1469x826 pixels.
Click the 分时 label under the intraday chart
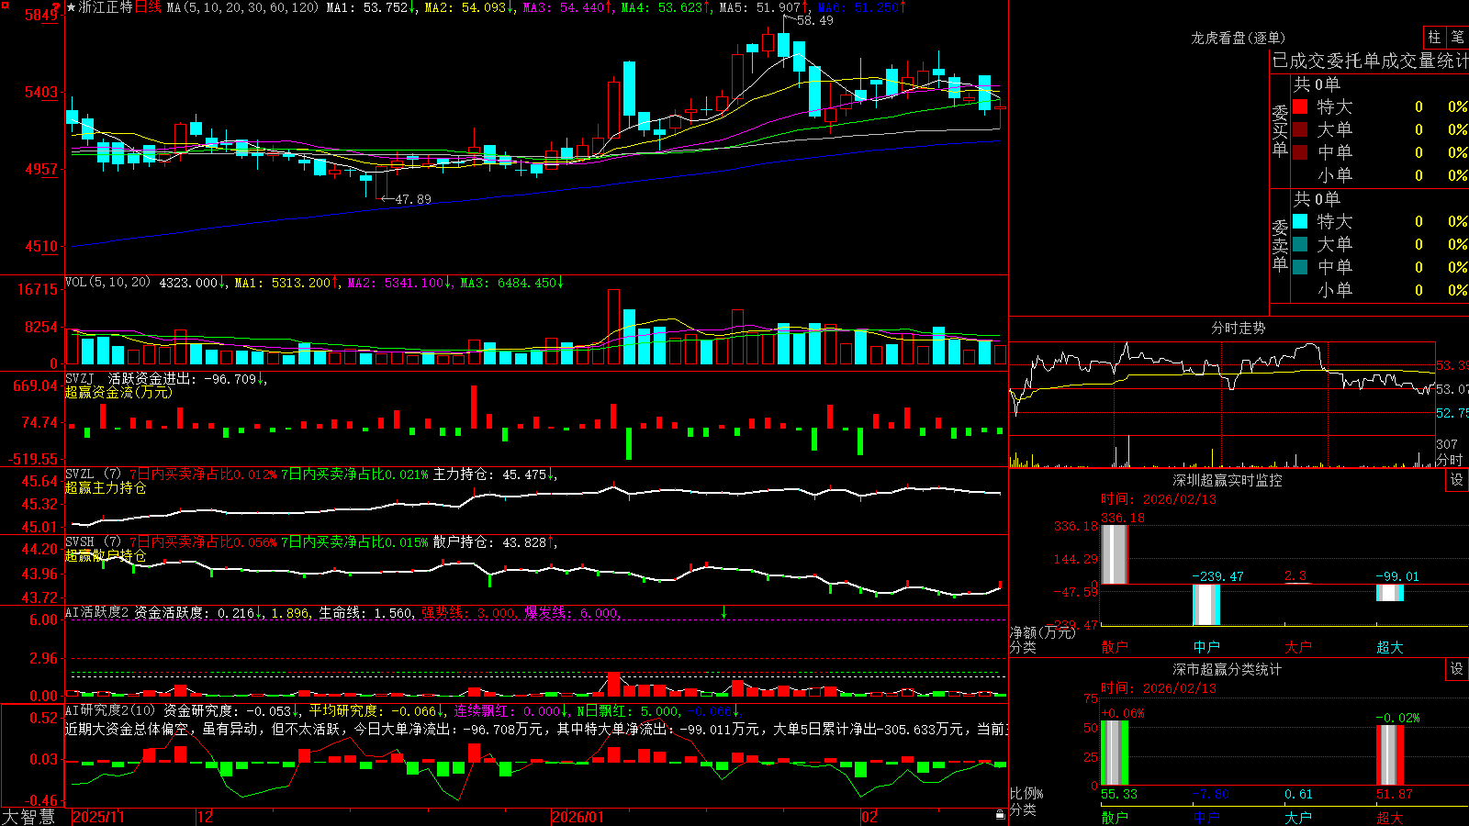point(1450,459)
